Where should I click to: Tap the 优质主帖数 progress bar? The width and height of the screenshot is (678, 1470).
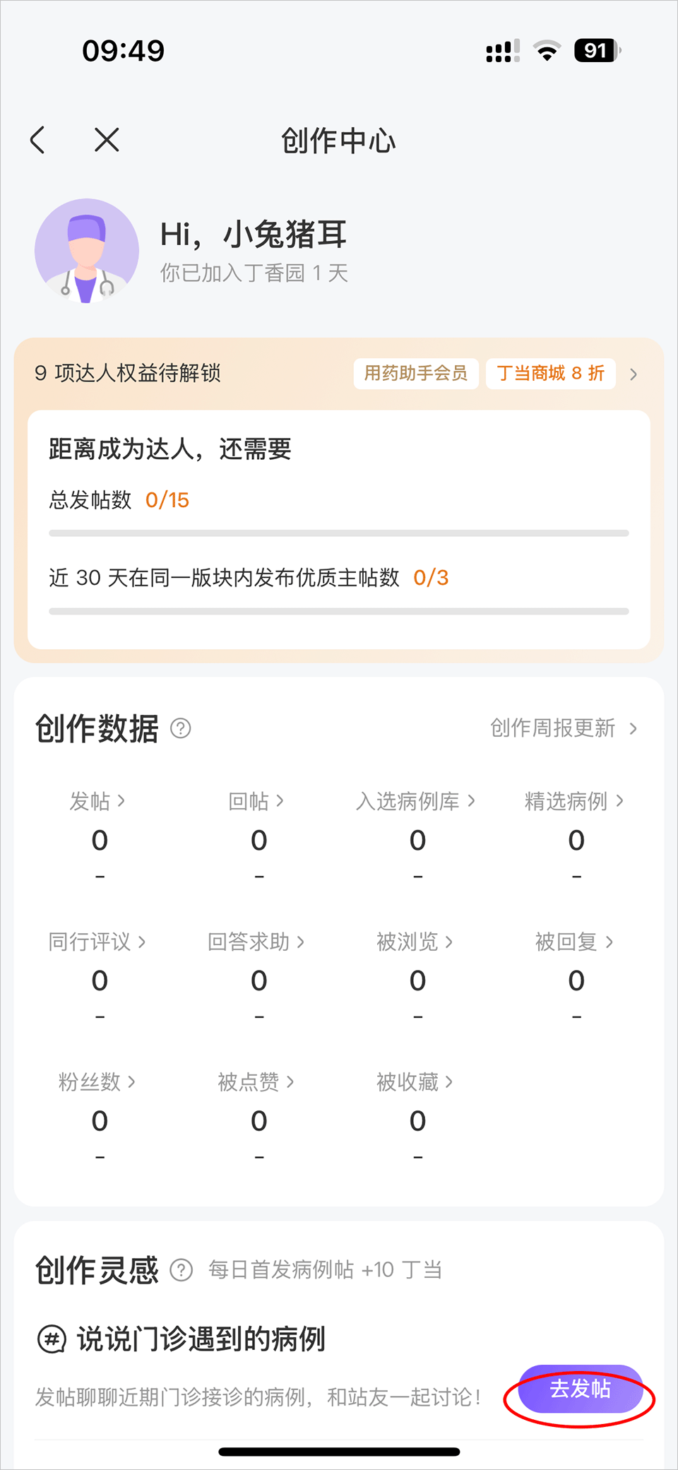(339, 611)
